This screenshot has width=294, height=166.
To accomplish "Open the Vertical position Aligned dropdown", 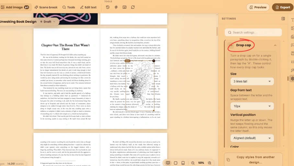I will (x=252, y=138).
